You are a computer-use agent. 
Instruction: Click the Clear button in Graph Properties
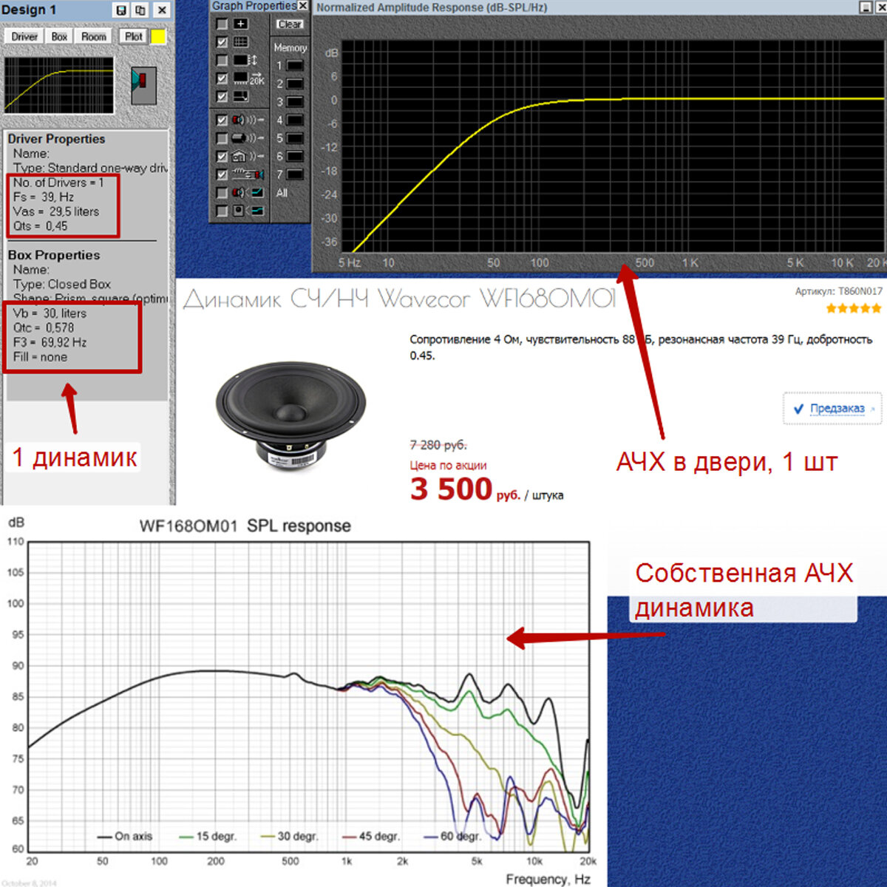point(290,24)
